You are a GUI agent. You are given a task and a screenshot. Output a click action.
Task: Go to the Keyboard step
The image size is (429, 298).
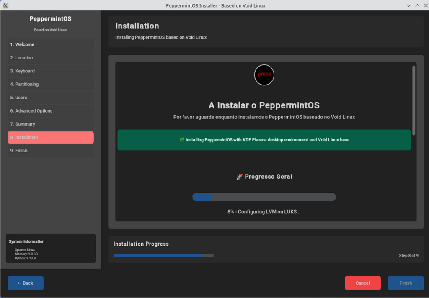coord(51,71)
